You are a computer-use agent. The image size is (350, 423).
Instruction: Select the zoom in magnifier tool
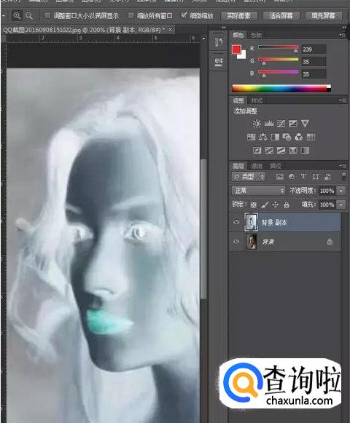[x=17, y=15]
